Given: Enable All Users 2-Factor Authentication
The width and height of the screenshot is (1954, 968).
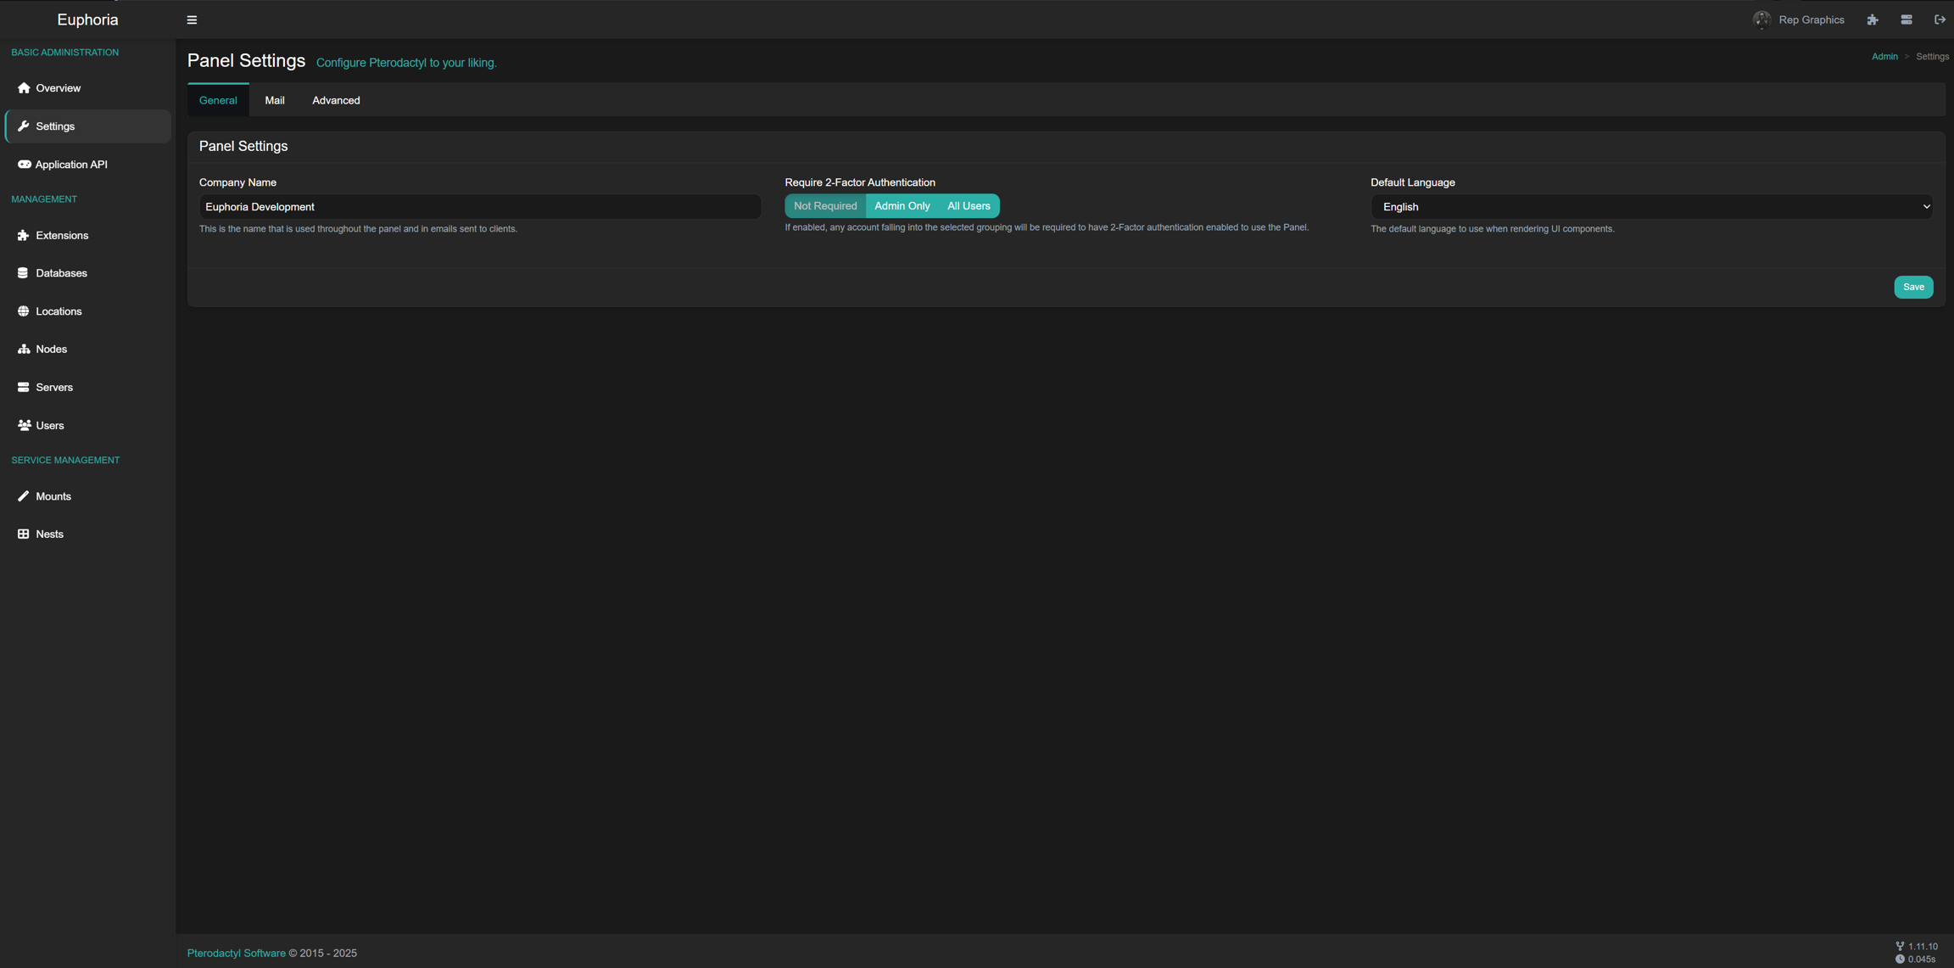Looking at the screenshot, I should [969, 205].
